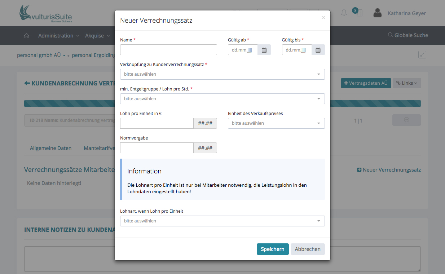Open the Gültig bis calendar picker
The height and width of the screenshot is (274, 445).
(318, 50)
